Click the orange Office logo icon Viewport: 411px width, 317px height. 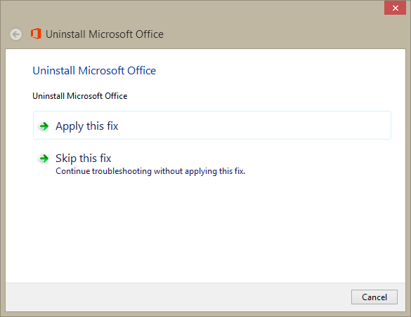(36, 34)
